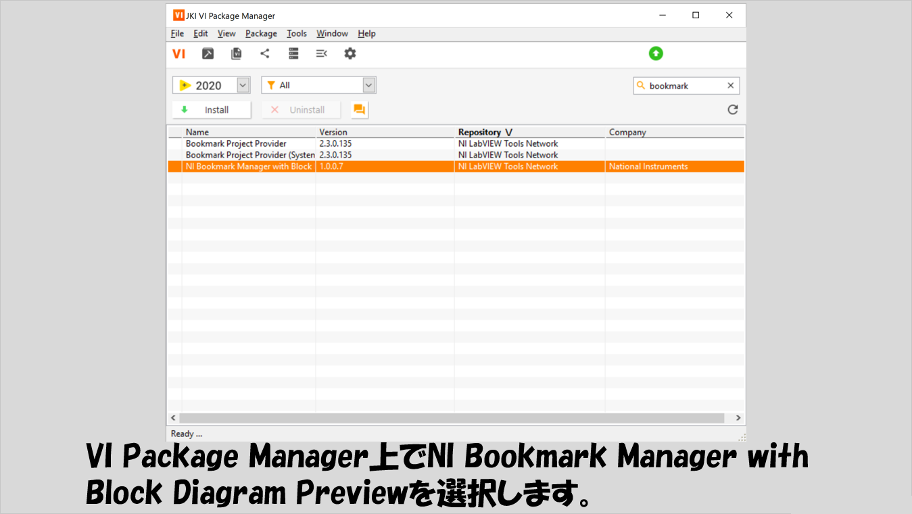The height and width of the screenshot is (514, 912).
Task: Open the All filter dropdown
Action: point(368,85)
